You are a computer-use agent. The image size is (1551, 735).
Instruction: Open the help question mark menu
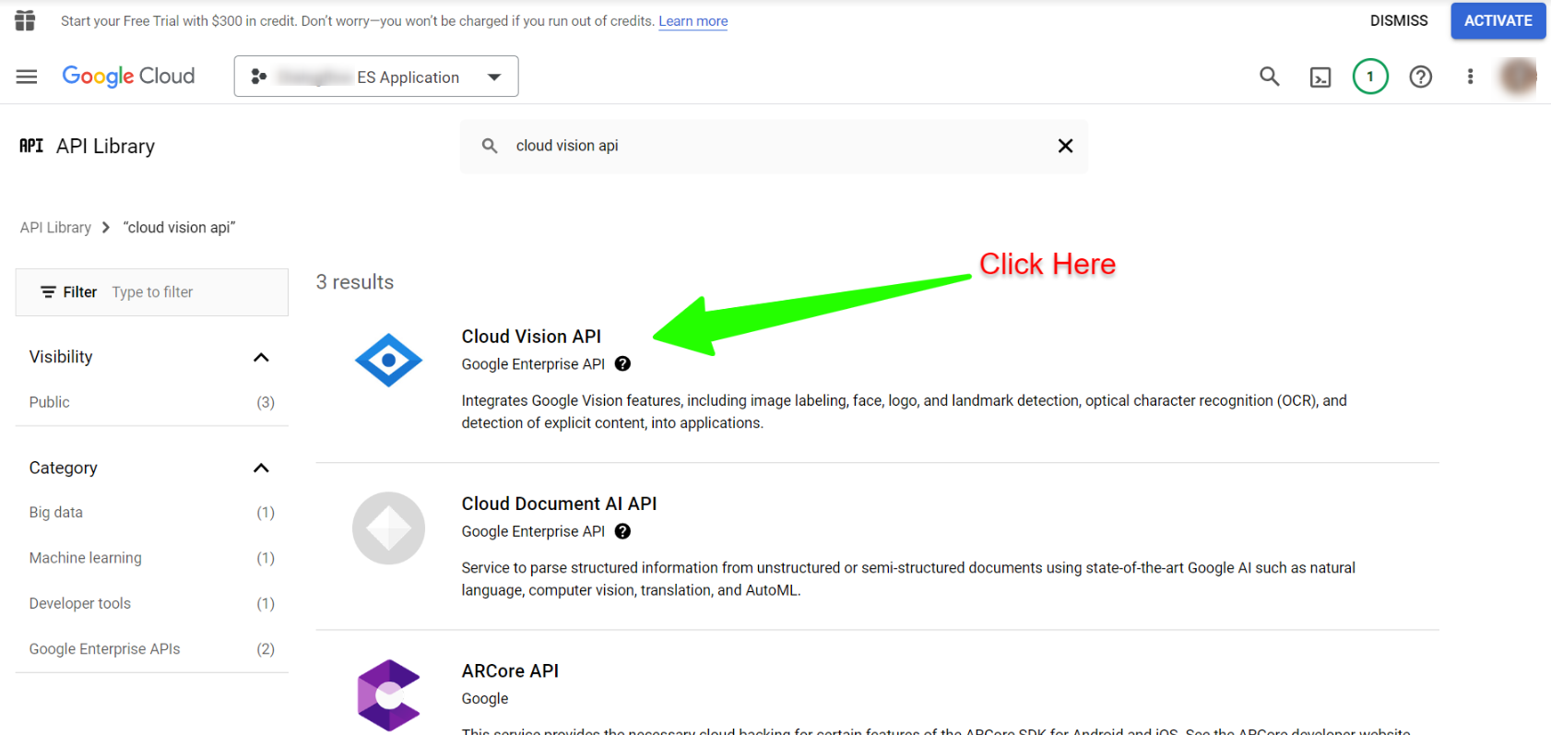point(1421,77)
